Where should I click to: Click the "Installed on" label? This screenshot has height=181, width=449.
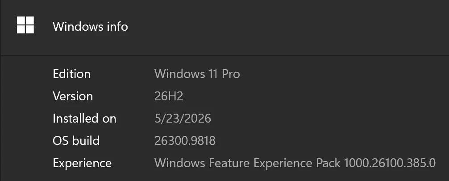coord(84,119)
